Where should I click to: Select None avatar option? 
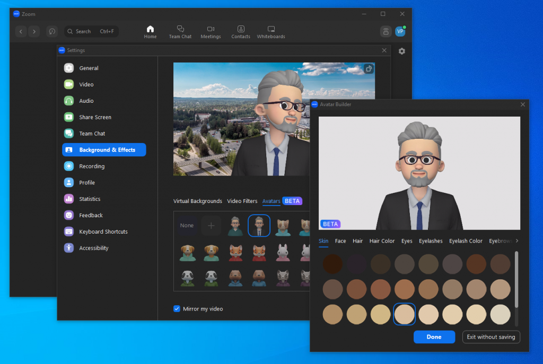pos(187,226)
